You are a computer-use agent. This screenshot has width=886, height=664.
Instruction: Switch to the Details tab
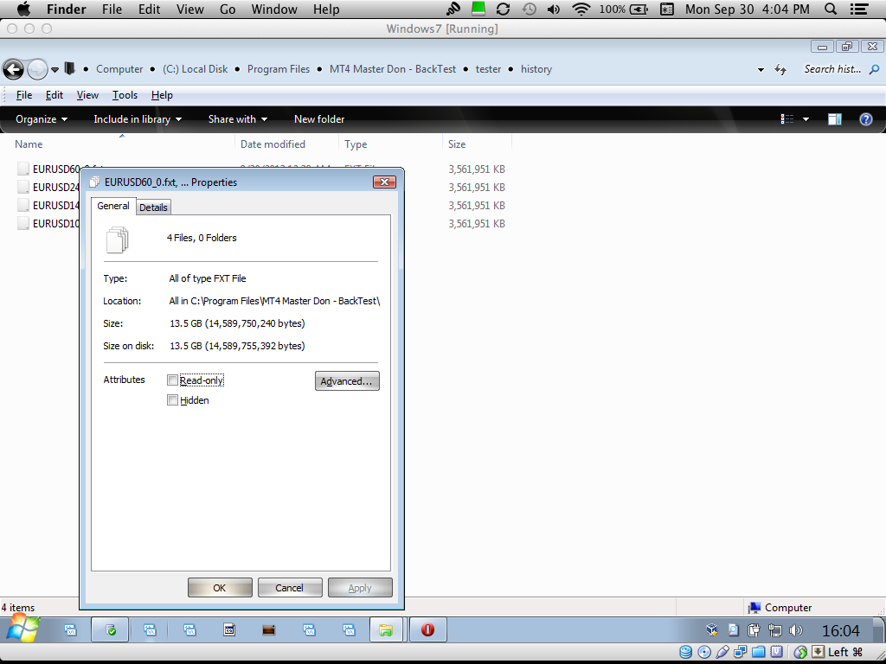(x=153, y=207)
